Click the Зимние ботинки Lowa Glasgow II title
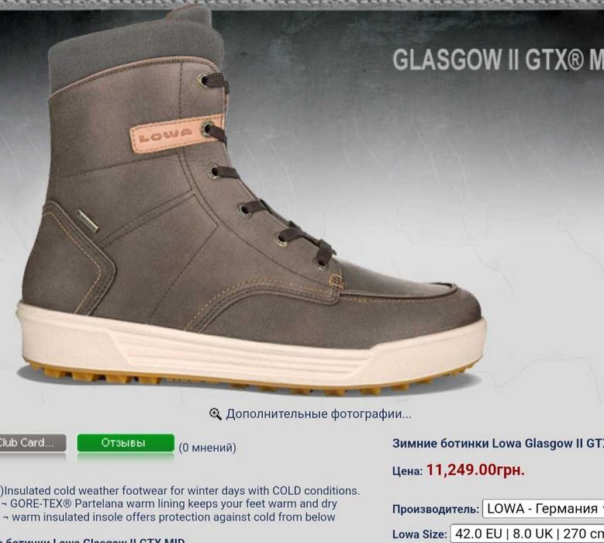 [x=498, y=444]
